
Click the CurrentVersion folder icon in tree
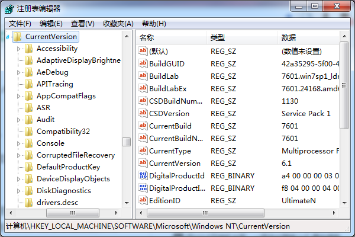(17, 37)
